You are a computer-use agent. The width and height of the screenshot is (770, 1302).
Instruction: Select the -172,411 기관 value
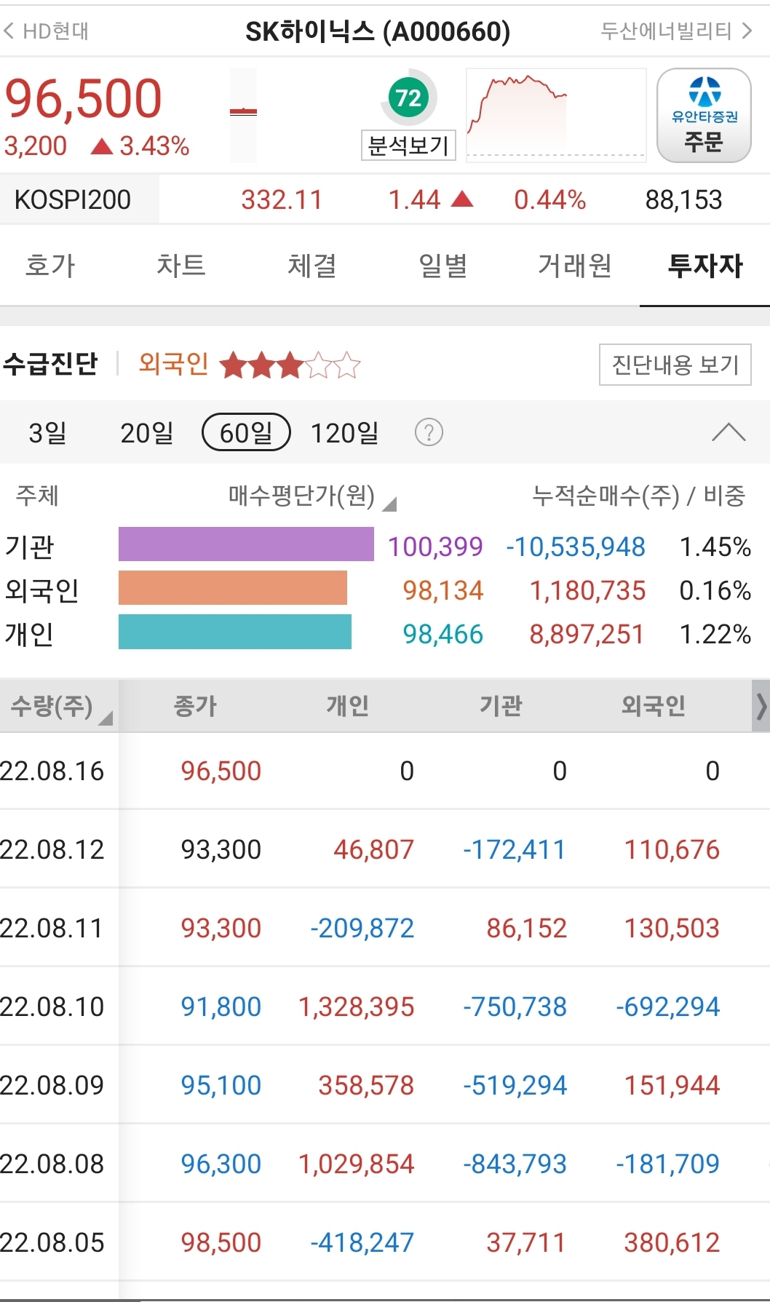[515, 849]
